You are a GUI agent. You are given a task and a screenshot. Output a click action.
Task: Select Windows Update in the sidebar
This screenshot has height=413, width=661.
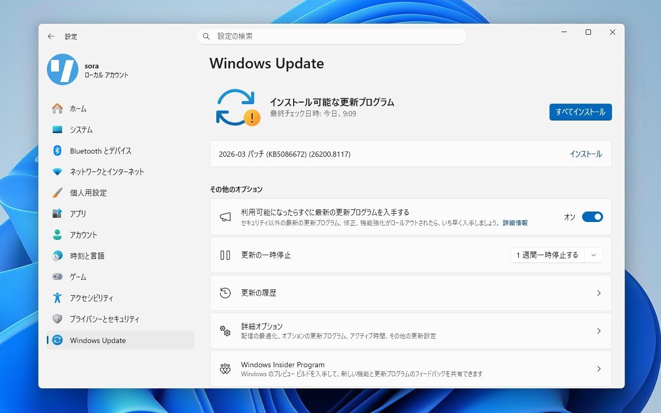(x=121, y=340)
